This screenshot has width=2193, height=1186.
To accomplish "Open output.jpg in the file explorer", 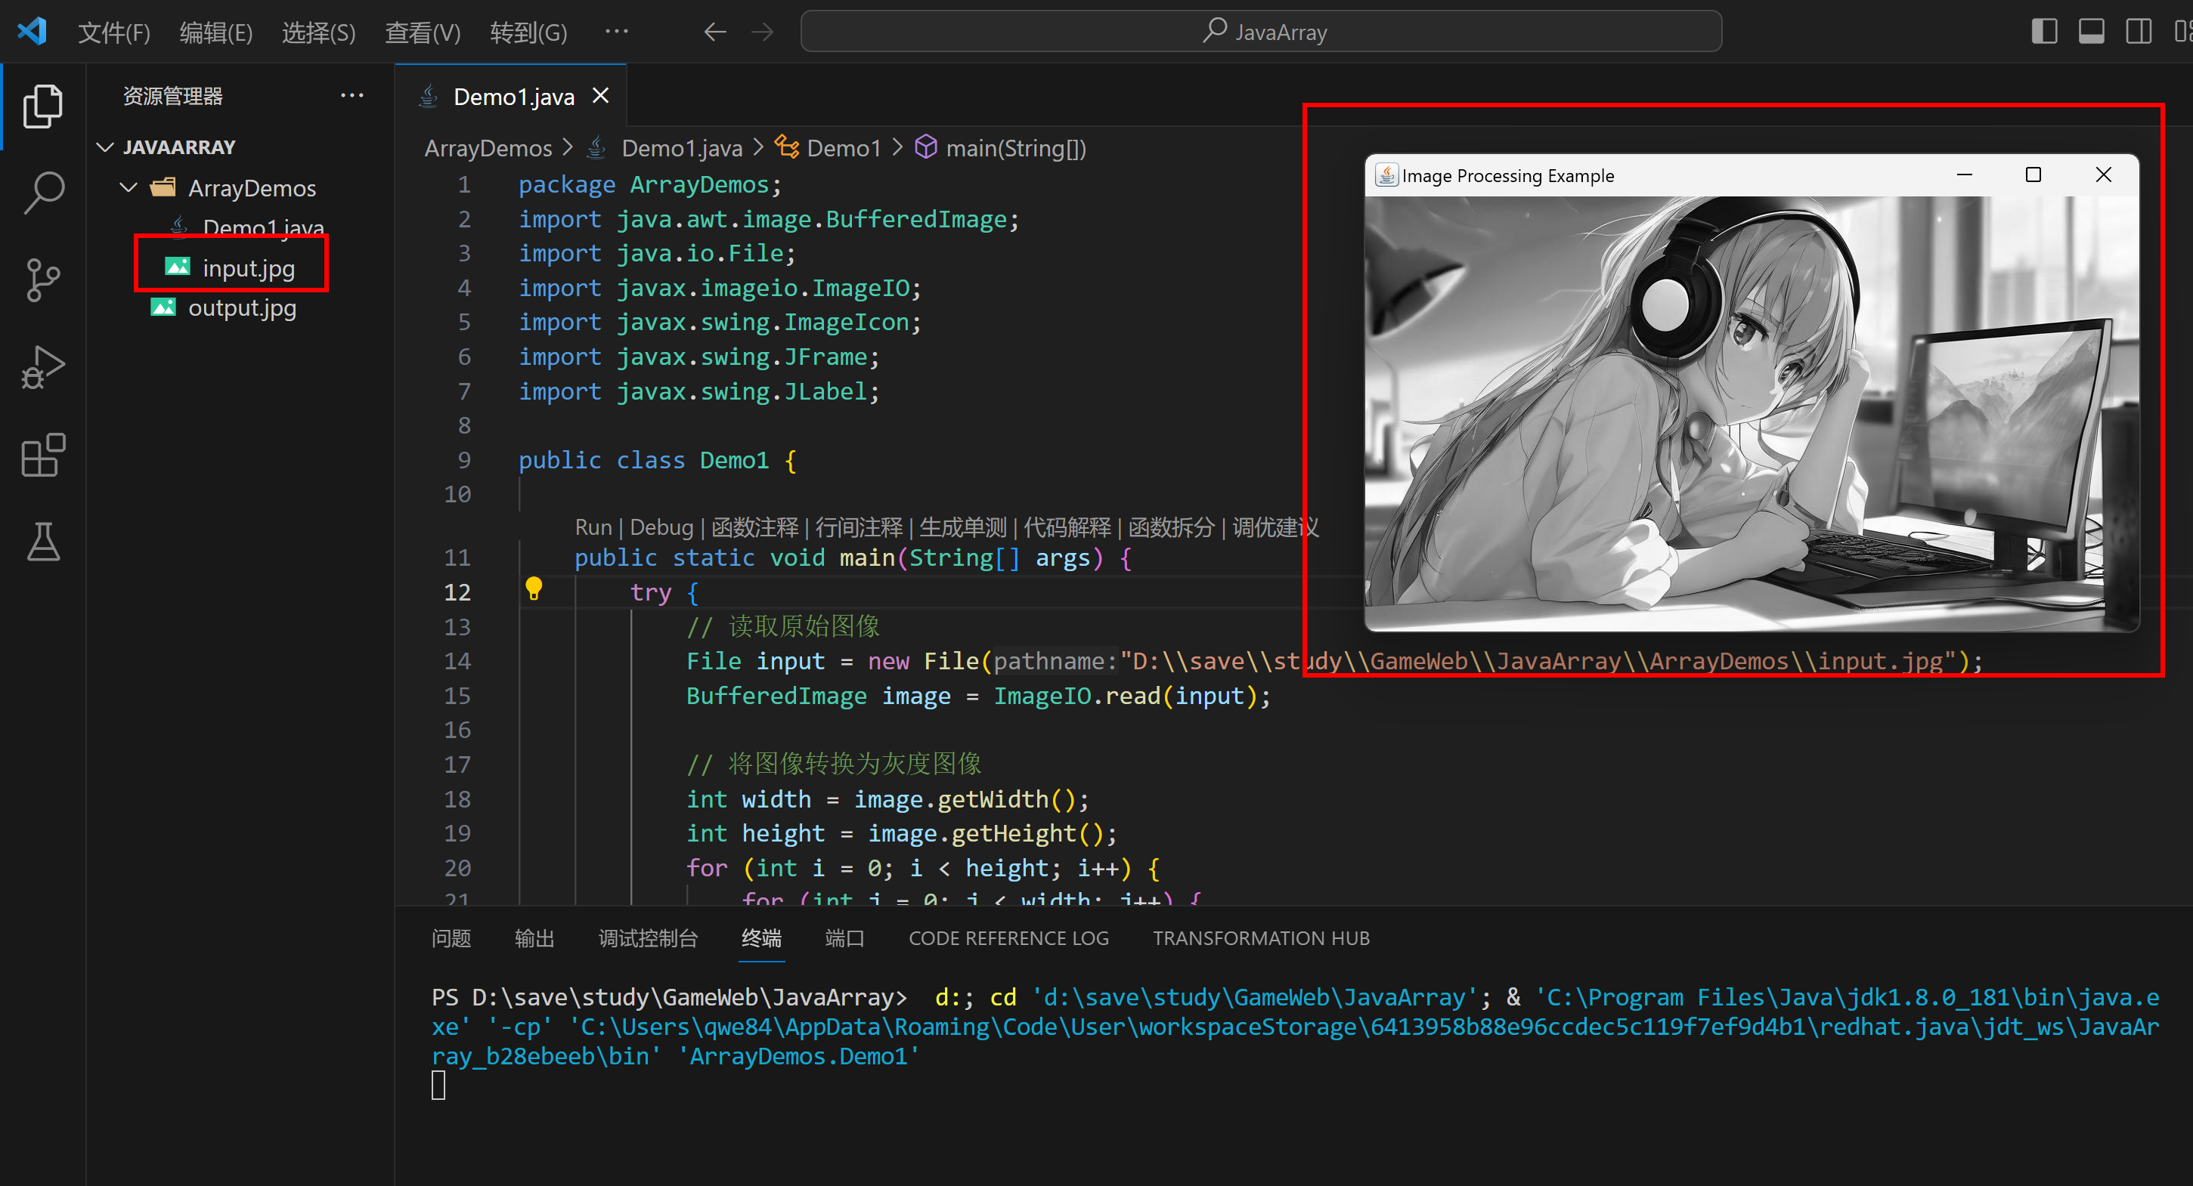I will [242, 308].
